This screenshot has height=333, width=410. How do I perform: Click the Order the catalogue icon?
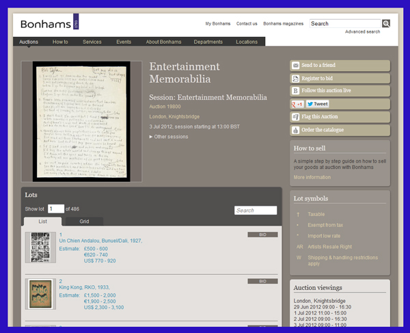pos(295,130)
